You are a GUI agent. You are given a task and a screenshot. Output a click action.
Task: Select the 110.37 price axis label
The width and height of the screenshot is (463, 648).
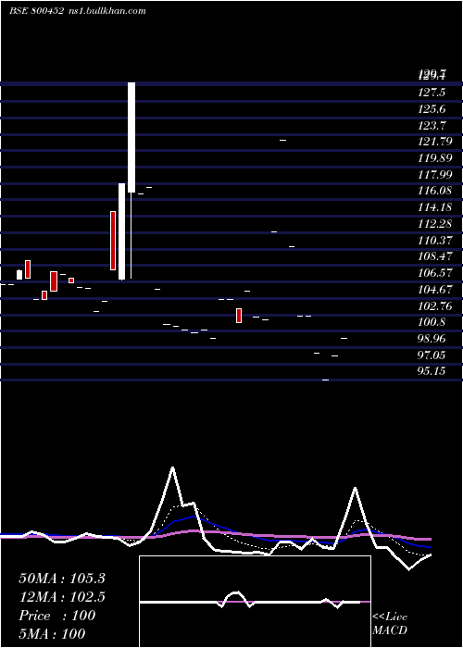pyautogui.click(x=434, y=240)
